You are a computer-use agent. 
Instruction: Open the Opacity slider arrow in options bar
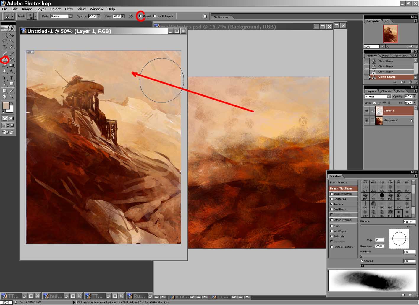point(98,16)
